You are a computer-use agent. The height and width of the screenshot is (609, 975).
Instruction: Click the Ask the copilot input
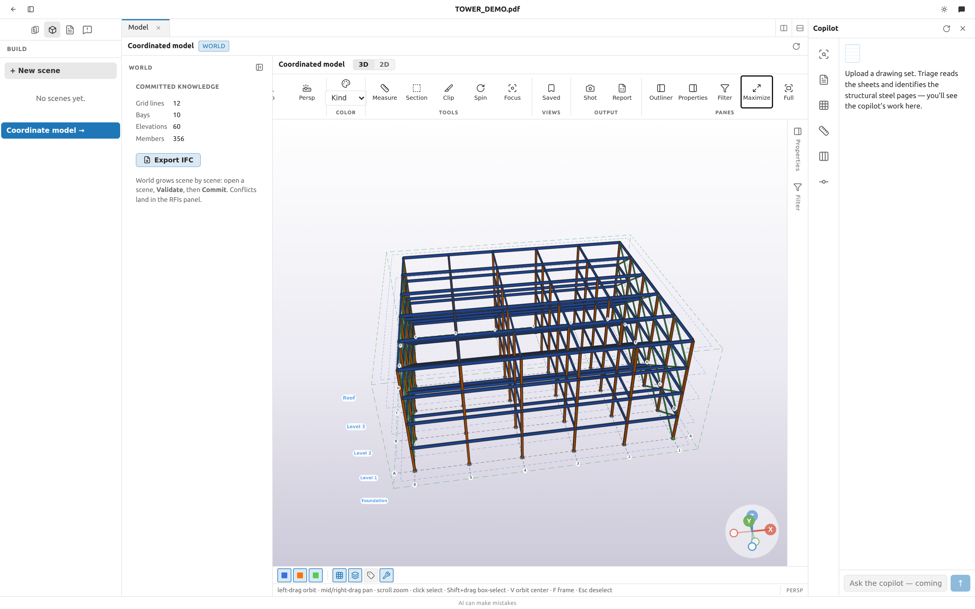click(895, 583)
